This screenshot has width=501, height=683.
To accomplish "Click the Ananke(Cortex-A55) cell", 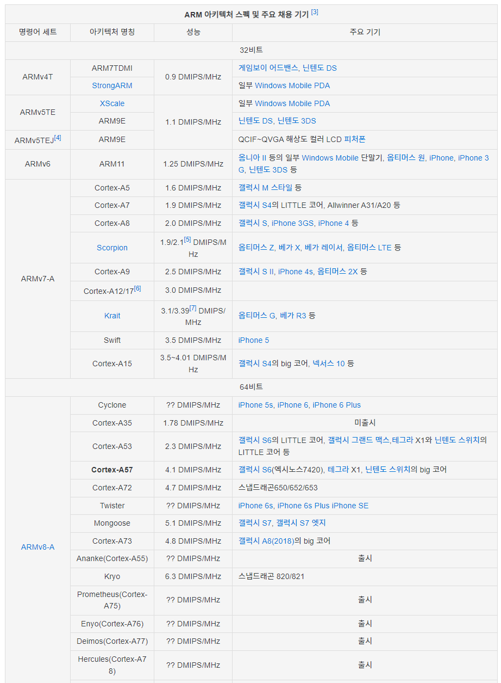I will [112, 558].
